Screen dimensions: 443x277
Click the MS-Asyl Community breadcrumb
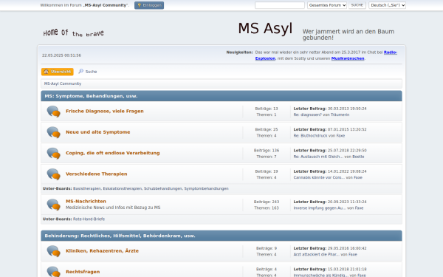(63, 83)
